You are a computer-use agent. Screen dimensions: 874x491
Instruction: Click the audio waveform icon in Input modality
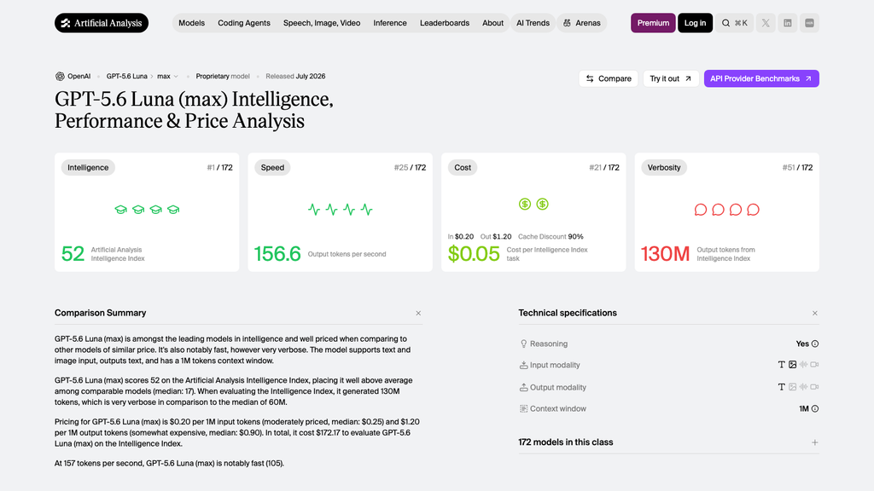tap(803, 365)
